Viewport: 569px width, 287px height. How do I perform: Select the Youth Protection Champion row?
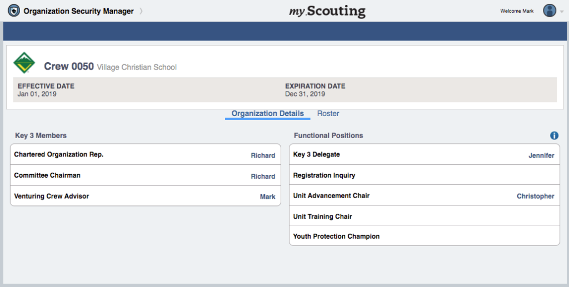[x=425, y=236]
